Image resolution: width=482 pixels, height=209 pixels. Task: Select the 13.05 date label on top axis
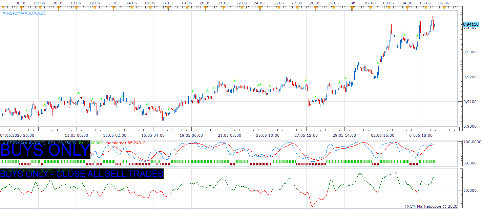point(113,3)
